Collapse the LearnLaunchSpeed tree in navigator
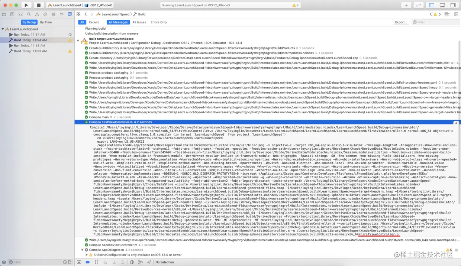Viewport: 461px width, 266px height. (x=3, y=29)
